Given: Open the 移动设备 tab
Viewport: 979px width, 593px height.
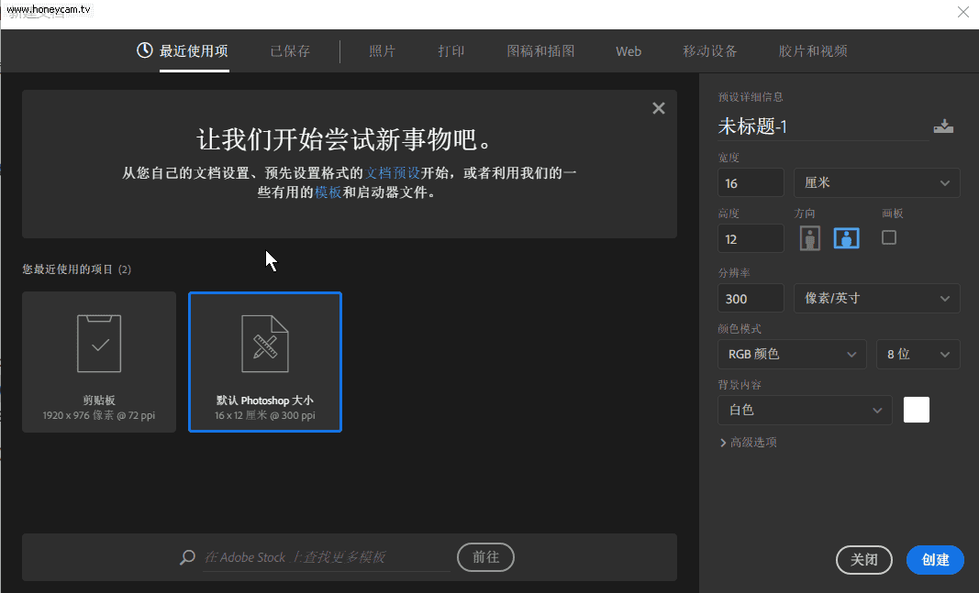Looking at the screenshot, I should [x=709, y=51].
